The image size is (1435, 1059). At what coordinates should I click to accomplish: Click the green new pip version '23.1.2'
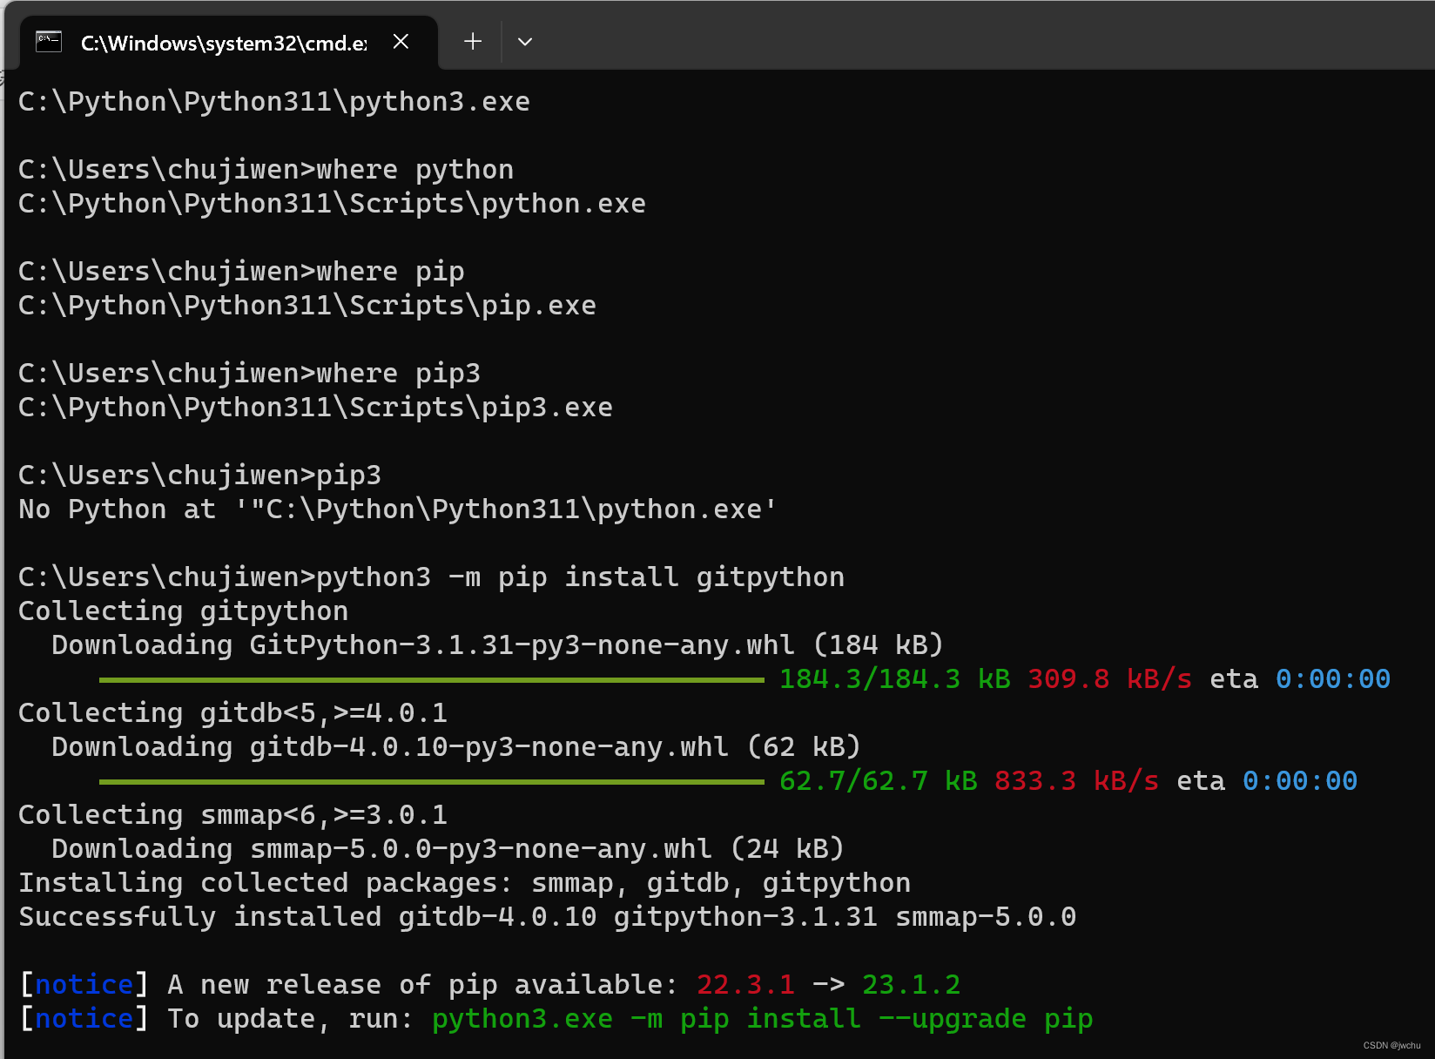point(911,985)
